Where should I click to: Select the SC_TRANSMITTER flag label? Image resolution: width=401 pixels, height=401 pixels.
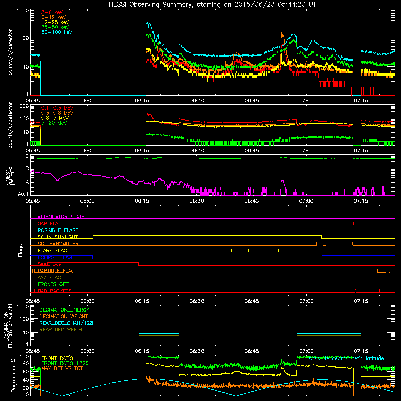(58, 244)
